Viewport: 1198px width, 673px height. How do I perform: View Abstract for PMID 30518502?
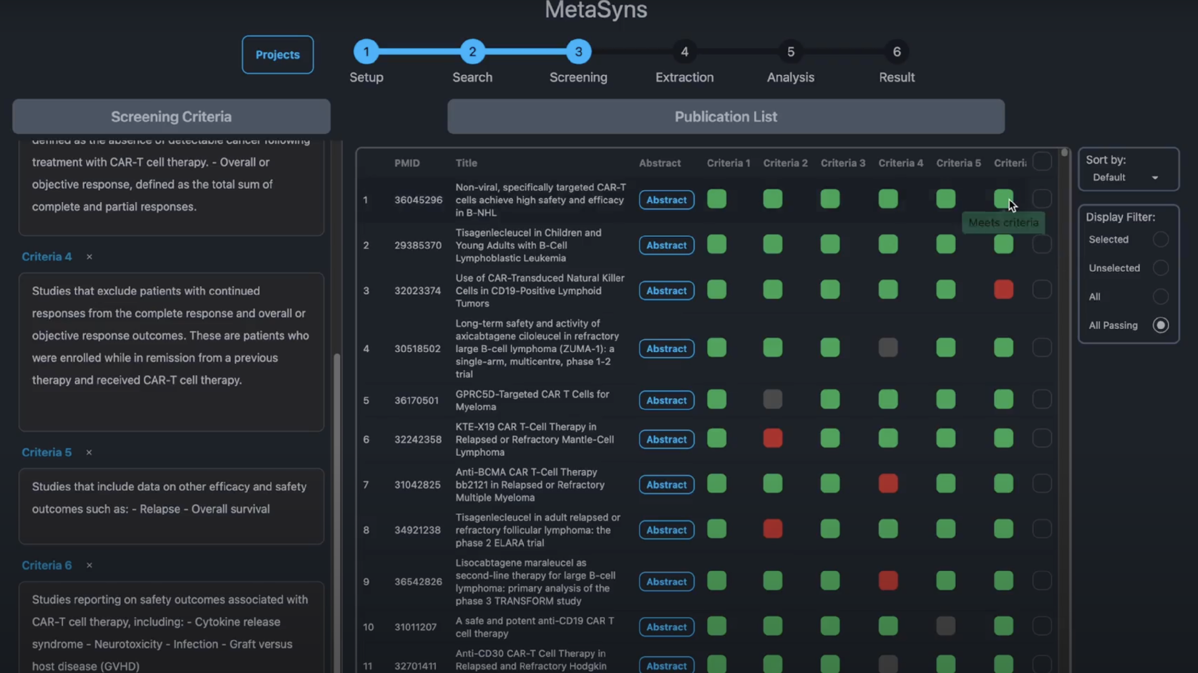tap(666, 349)
